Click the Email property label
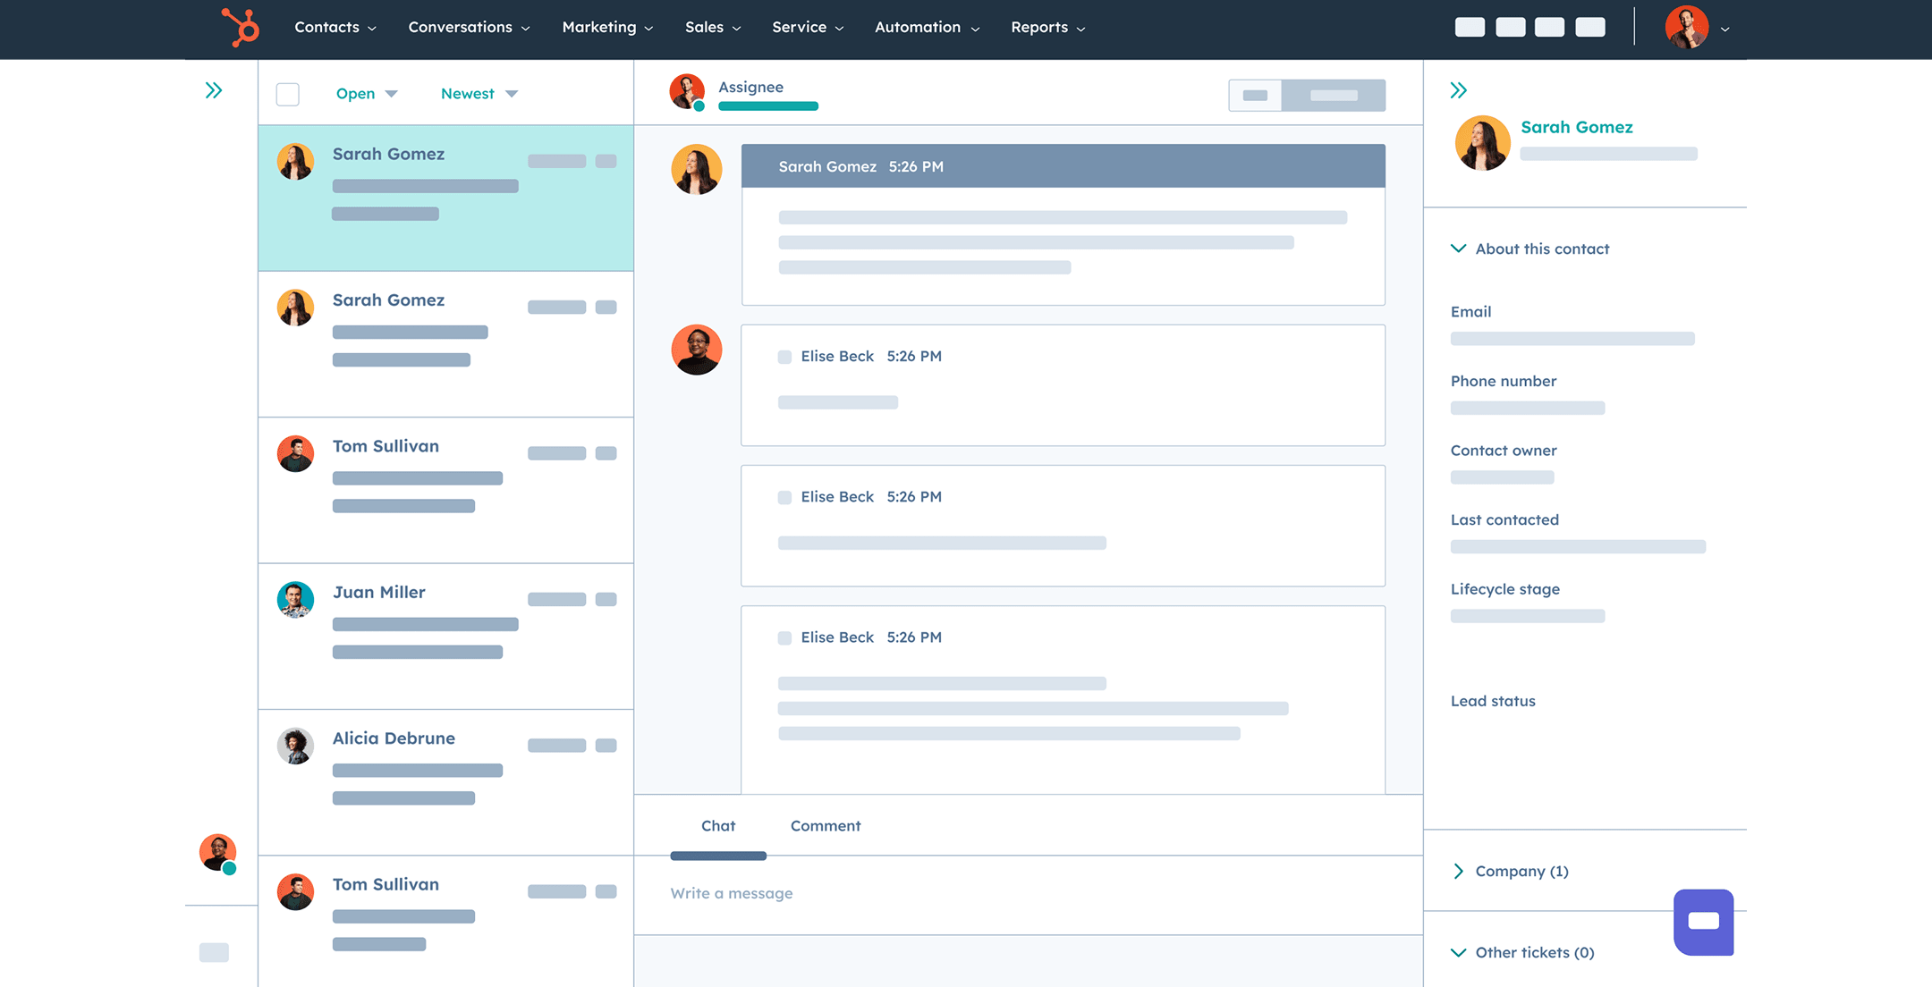 click(1470, 312)
